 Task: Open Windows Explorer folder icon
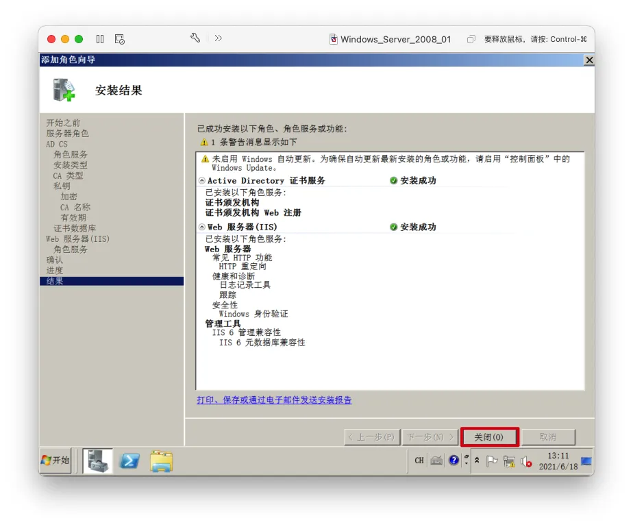coord(161,461)
